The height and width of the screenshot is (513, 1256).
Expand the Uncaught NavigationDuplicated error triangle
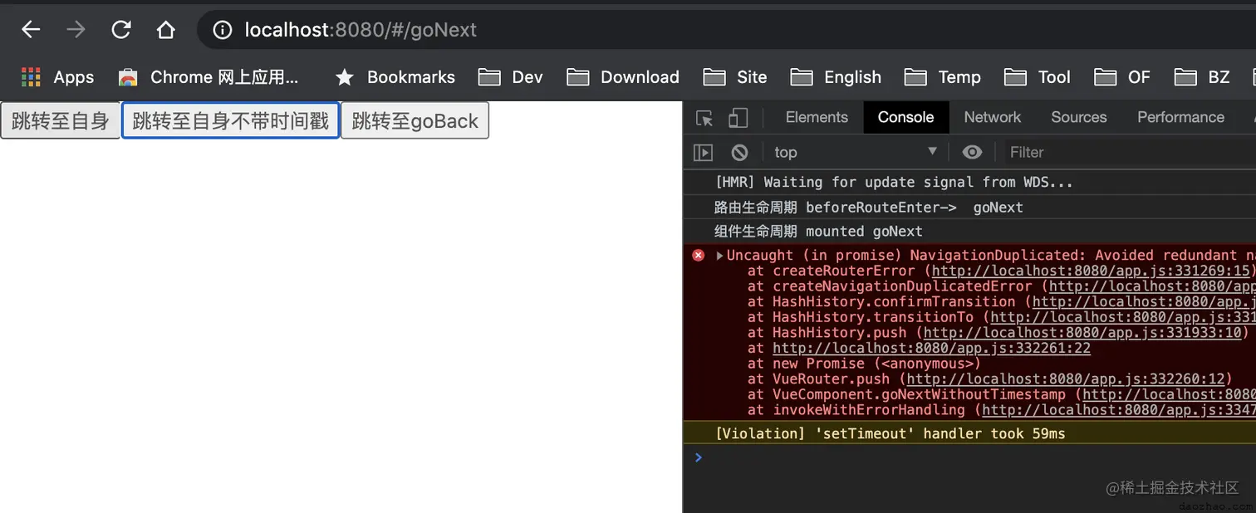tap(719, 256)
